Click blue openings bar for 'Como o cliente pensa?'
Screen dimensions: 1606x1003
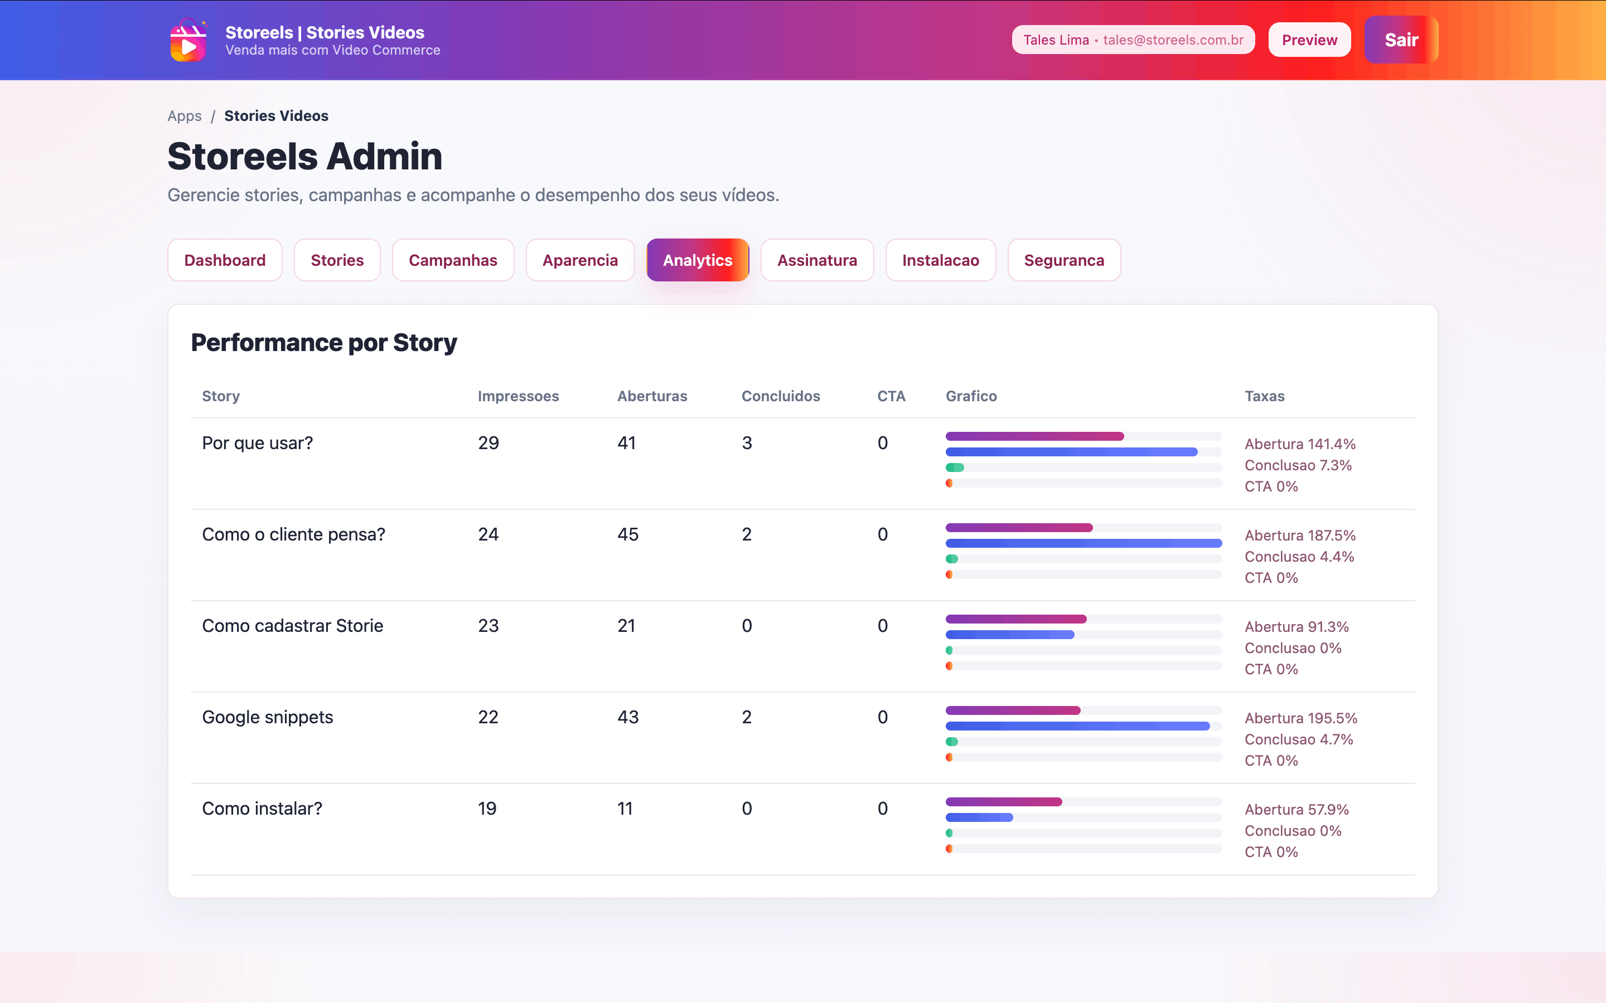[x=1082, y=543]
